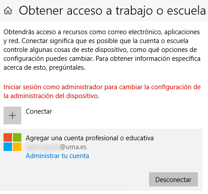Click the yellow square of the Microsoft logo
Image resolution: width=208 pixels, height=194 pixels.
pyautogui.click(x=17, y=146)
